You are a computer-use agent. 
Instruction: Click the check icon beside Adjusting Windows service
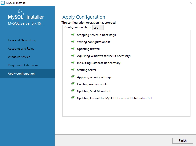(73, 55)
